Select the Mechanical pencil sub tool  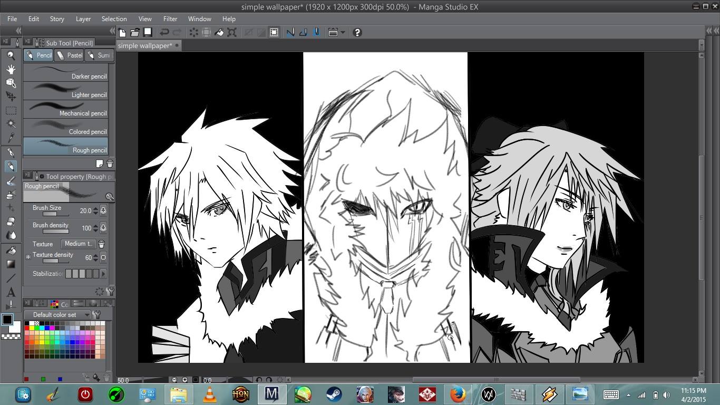(66, 110)
